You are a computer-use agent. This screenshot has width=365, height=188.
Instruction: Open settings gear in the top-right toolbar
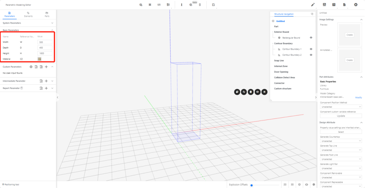(x=356, y=5)
